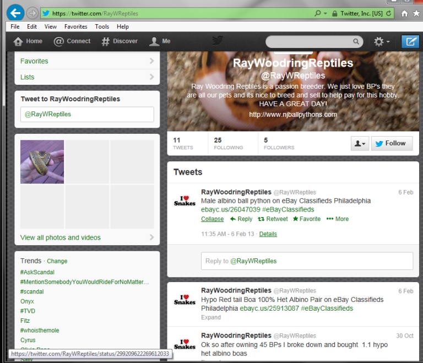Open ebayc.us/26047039 link
The height and width of the screenshot is (363, 423).
tap(231, 209)
